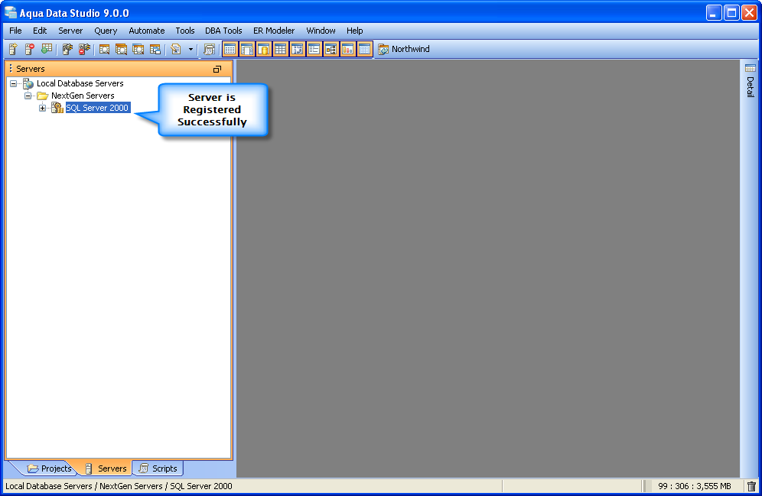Click the Northwind database toolbar button
The width and height of the screenshot is (762, 496).
[404, 49]
